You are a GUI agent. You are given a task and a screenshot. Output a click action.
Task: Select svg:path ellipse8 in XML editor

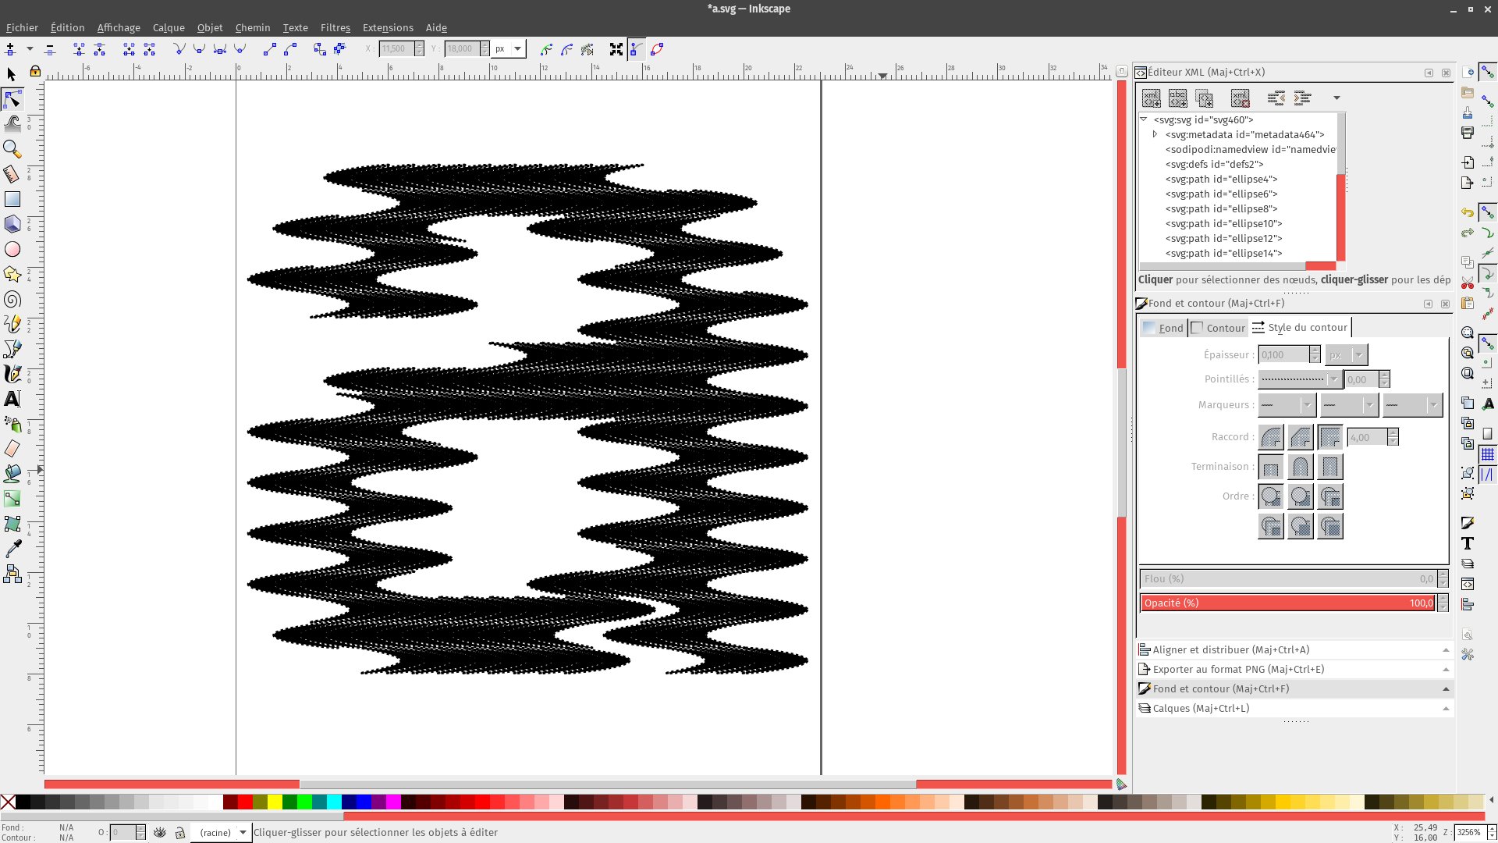[1221, 208]
